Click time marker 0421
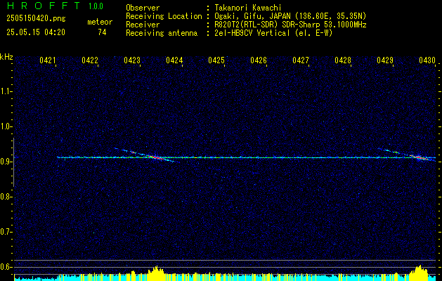Viewport: 442px width, 281px height. click(48, 60)
